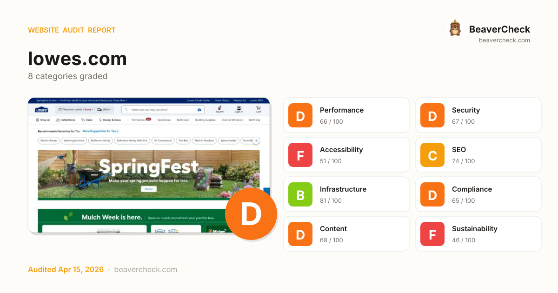This screenshot has height=293, width=558.
Task: Click the yellow SEO grade C badge
Action: (x=432, y=155)
